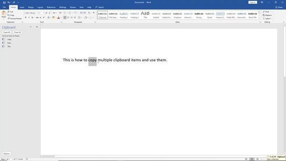This screenshot has height=161, width=286.
Task: Toggle show/hide paragraph marks
Action: (x=94, y=13)
